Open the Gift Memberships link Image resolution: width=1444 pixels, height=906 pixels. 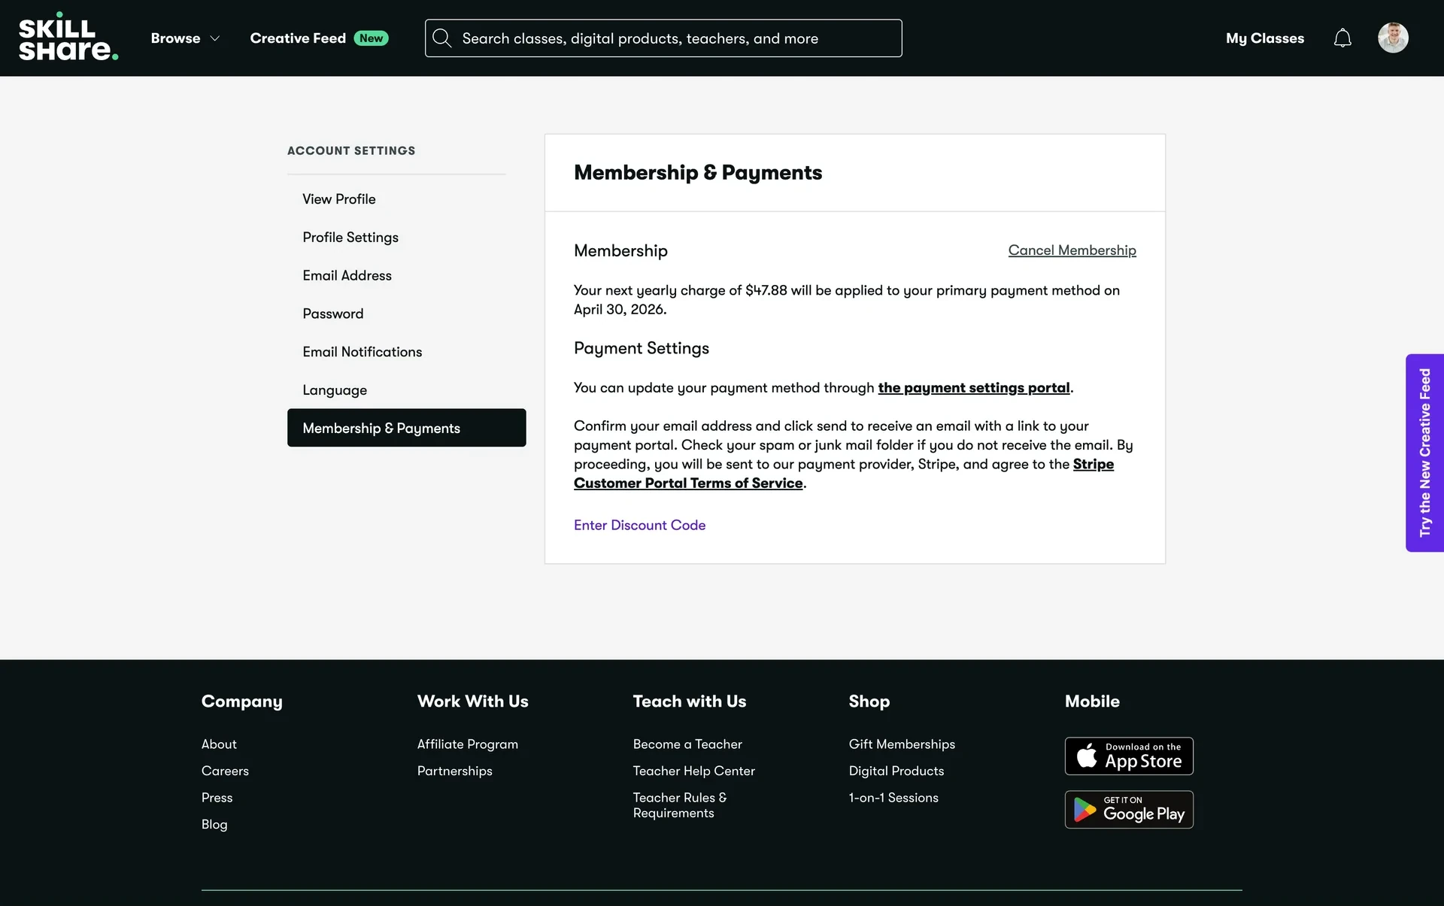coord(902,744)
